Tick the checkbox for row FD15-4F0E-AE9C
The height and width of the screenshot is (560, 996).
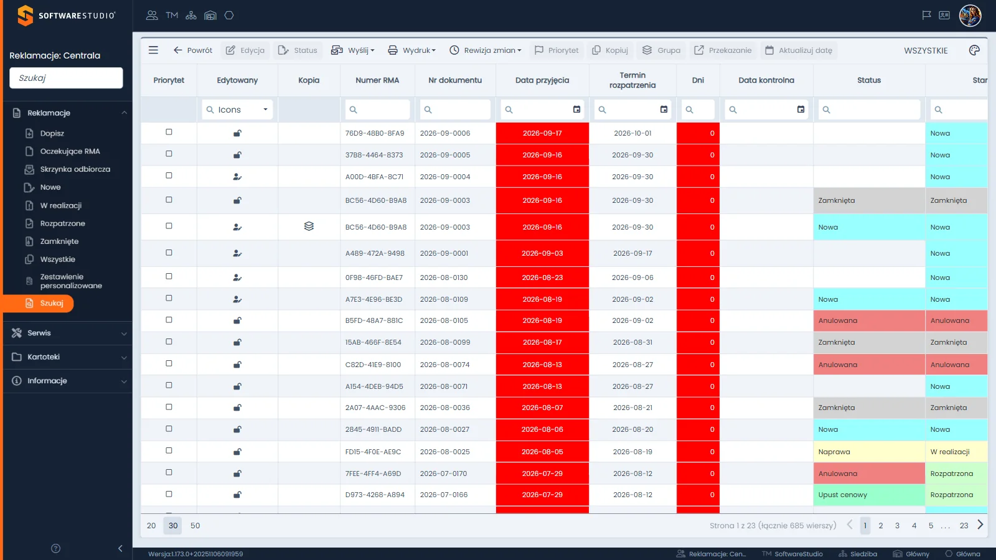coord(169,450)
